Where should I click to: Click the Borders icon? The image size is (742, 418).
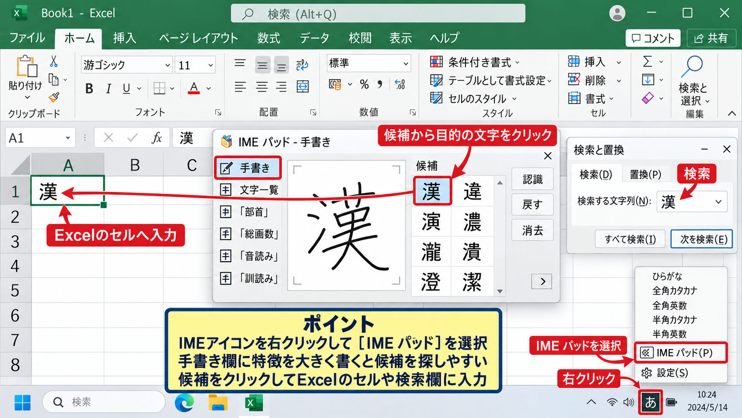tap(159, 88)
